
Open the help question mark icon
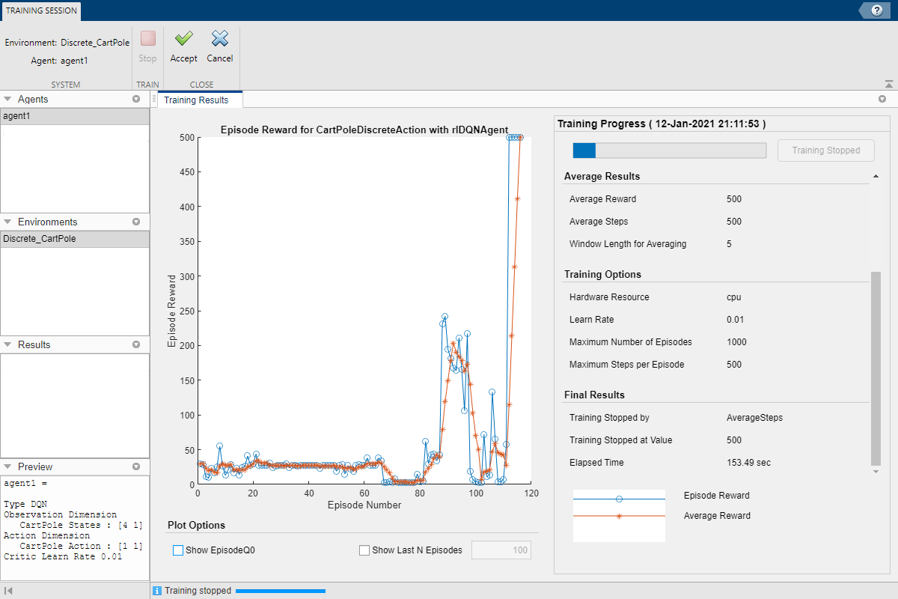[x=876, y=10]
